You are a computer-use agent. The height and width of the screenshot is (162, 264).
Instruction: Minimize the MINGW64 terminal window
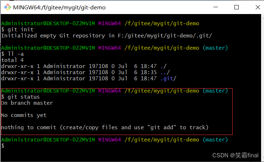tap(216, 7)
